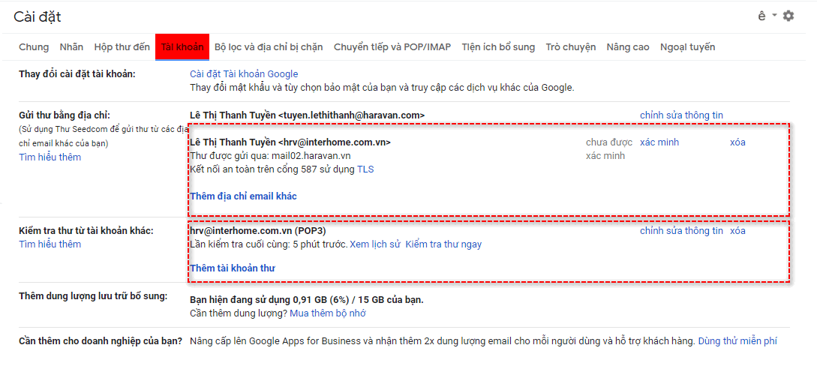
Task: Open the Nhãn tab
Action: click(x=71, y=46)
